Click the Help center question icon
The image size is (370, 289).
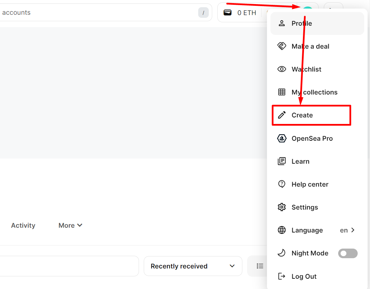[282, 184]
